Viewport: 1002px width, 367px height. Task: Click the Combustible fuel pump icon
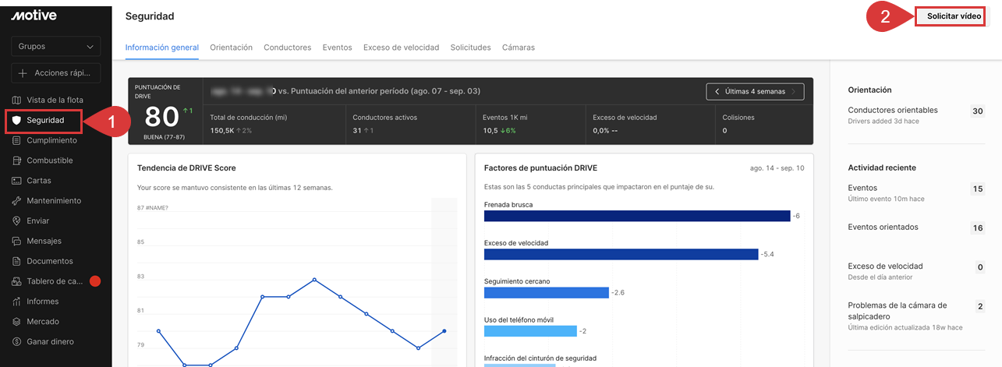pos(16,161)
